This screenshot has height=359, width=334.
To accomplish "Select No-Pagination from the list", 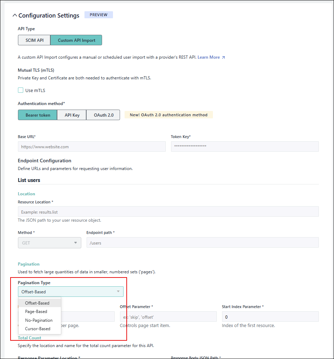I will click(x=39, y=320).
